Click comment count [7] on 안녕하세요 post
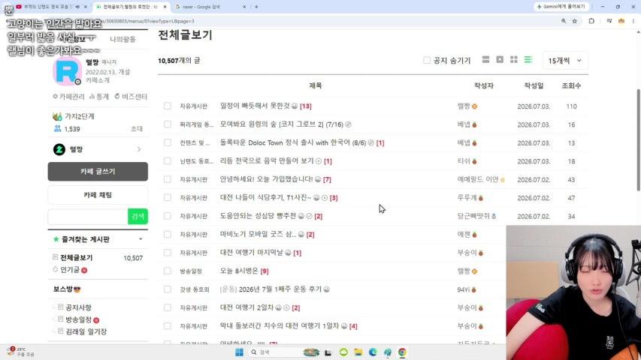 click(327, 179)
